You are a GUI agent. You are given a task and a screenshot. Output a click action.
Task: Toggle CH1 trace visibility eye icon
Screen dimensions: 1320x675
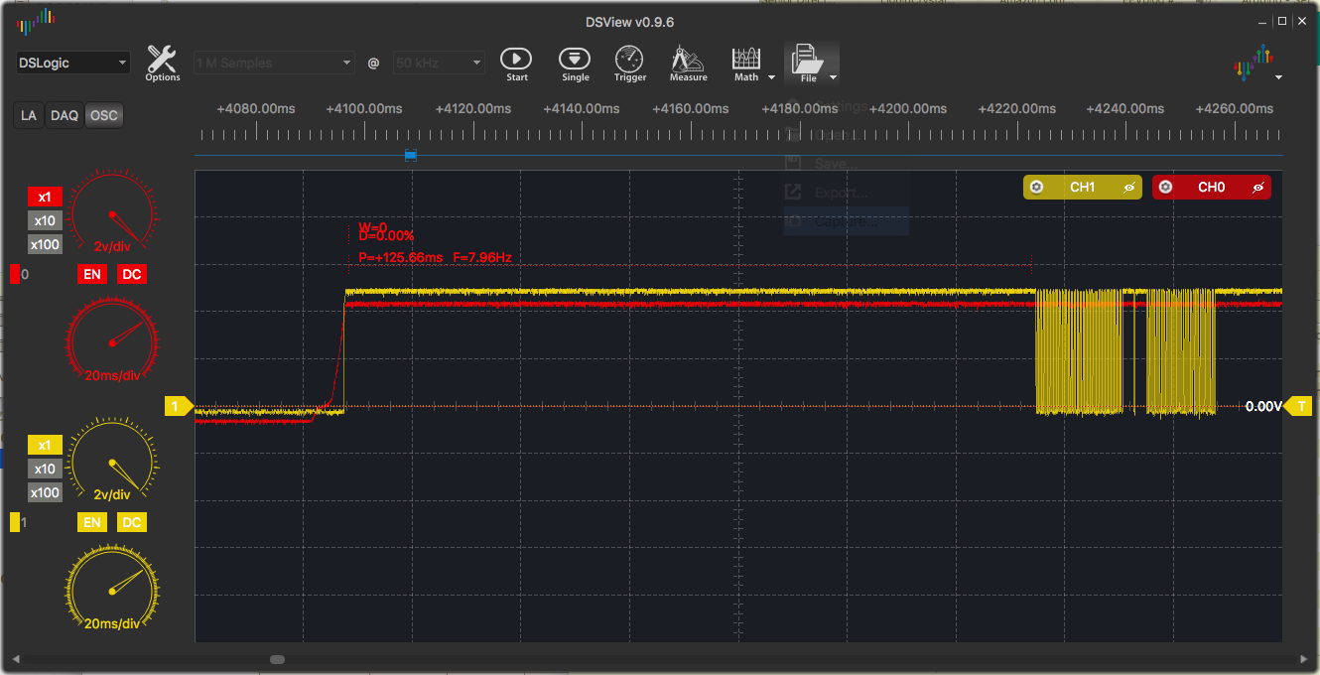(1128, 187)
